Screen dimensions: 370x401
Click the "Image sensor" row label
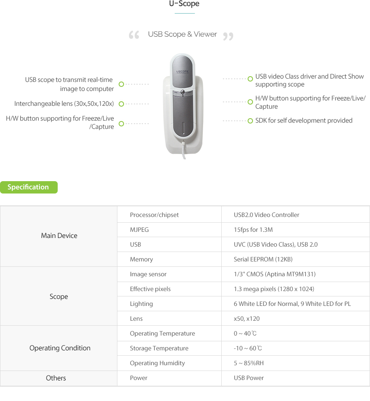pyautogui.click(x=148, y=274)
